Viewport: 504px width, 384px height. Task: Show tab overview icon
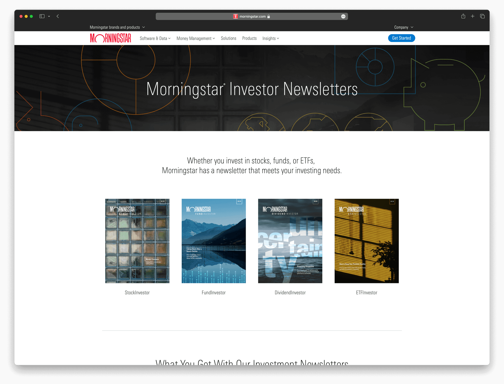tap(482, 16)
